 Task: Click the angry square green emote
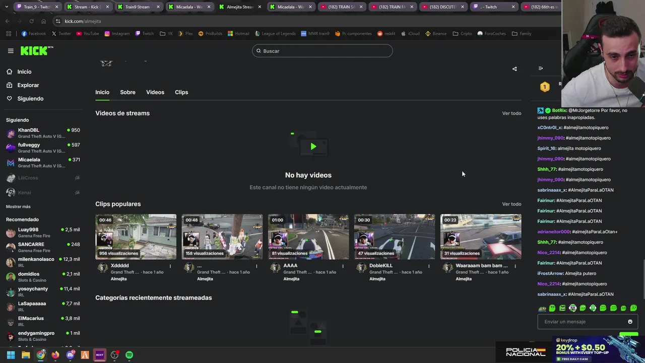[562, 308]
